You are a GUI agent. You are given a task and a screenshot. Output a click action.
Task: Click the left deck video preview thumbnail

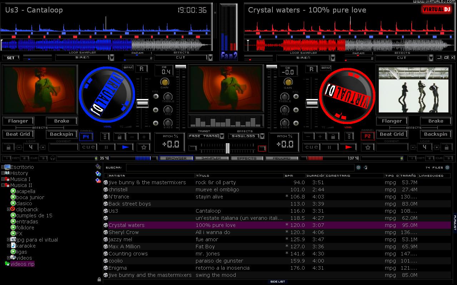(40, 89)
